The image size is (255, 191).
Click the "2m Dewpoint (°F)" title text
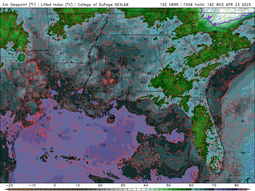click(19, 4)
